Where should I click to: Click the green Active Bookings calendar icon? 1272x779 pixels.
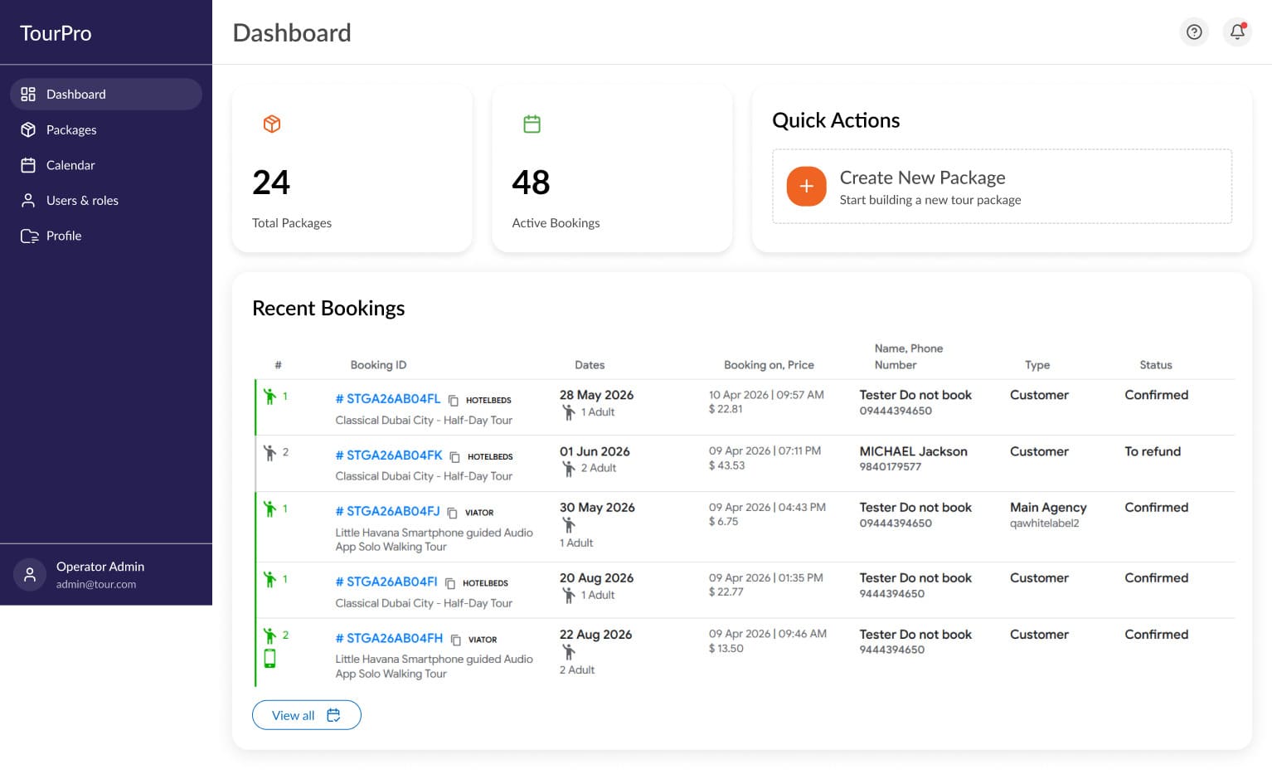point(532,124)
